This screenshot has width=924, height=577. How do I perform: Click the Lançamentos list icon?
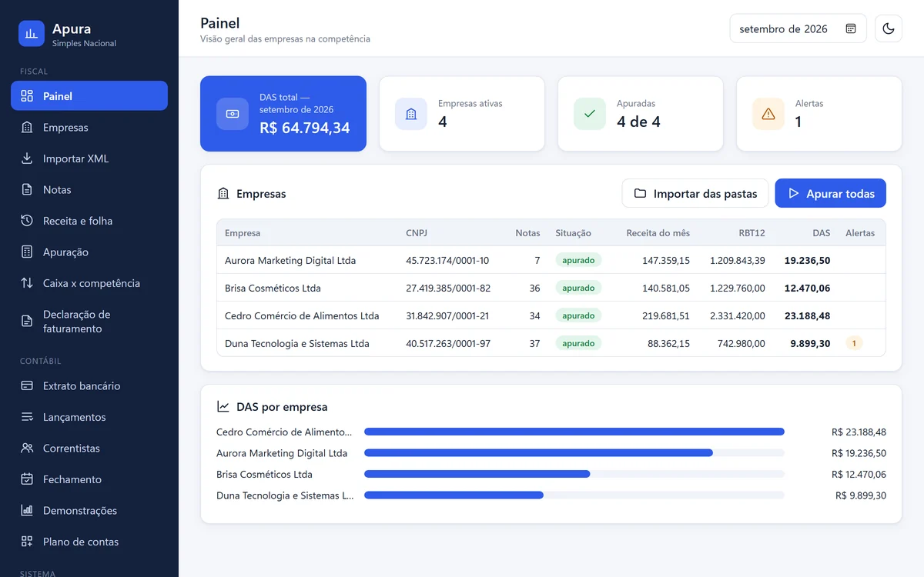click(x=27, y=417)
